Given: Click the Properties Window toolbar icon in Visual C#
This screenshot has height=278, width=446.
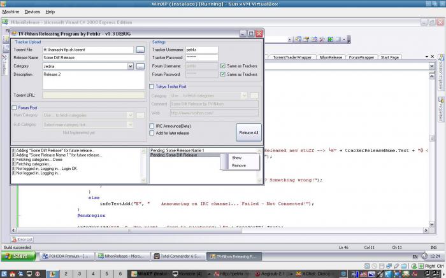Looking at the screenshot, I should tap(306, 39).
